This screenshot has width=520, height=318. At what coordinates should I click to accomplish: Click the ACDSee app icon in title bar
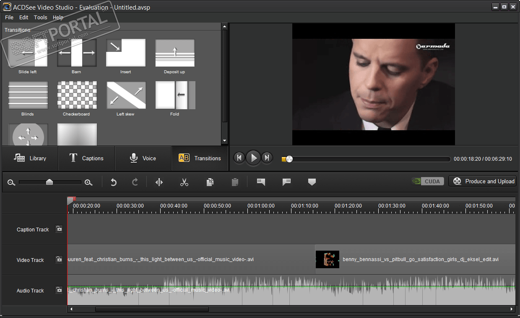pos(6,7)
